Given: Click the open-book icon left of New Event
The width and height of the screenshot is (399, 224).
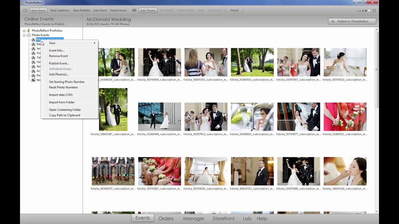Looking at the screenshot, I should click(25, 10).
